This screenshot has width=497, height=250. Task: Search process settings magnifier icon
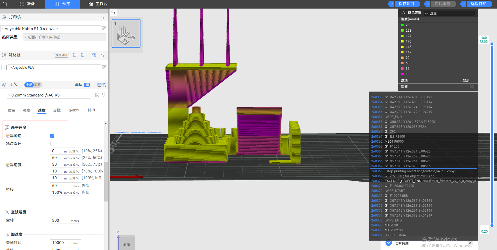coord(104,95)
